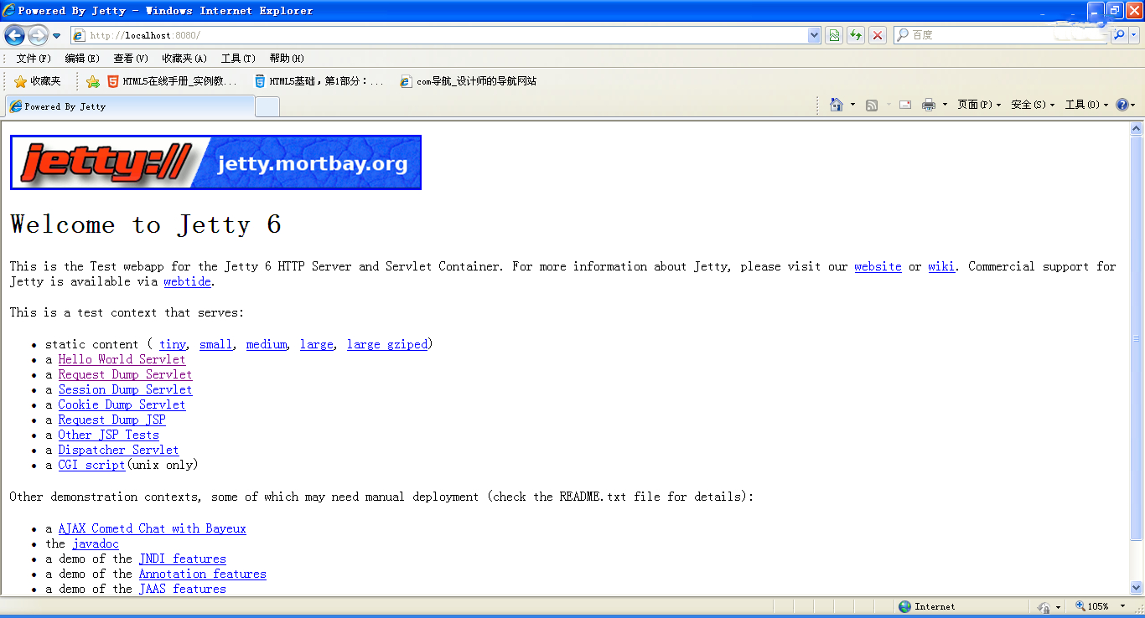Click the RSS Feeds icon
This screenshot has width=1145, height=618.
point(872,105)
